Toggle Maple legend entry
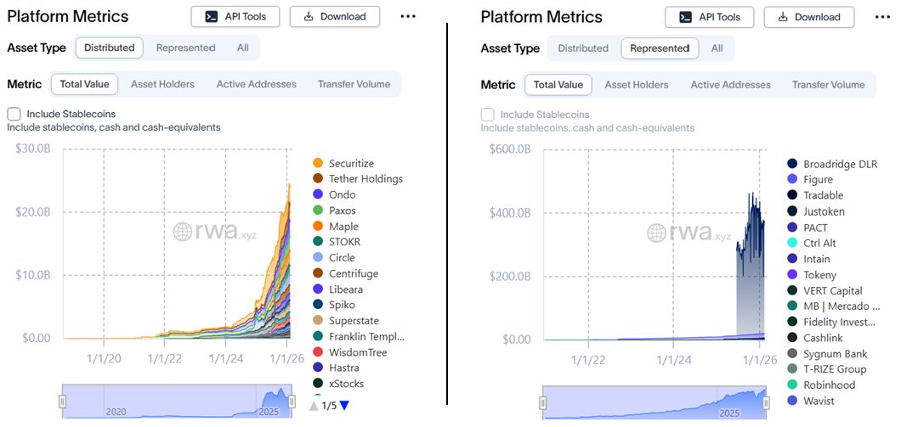Image resolution: width=901 pixels, height=427 pixels. click(336, 226)
